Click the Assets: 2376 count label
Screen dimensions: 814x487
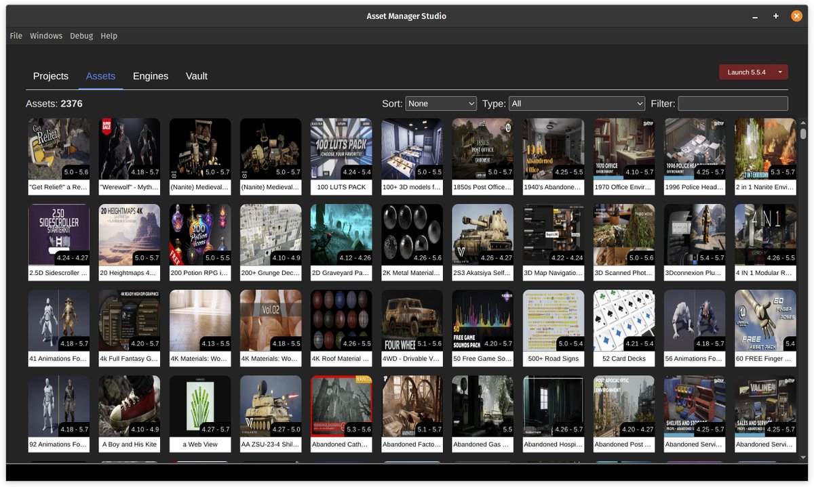[x=54, y=104]
